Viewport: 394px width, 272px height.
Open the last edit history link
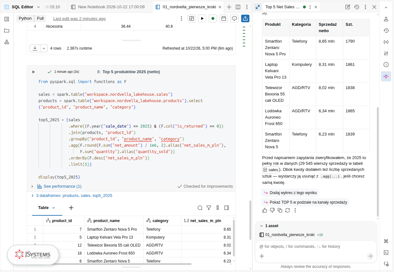[79, 19]
